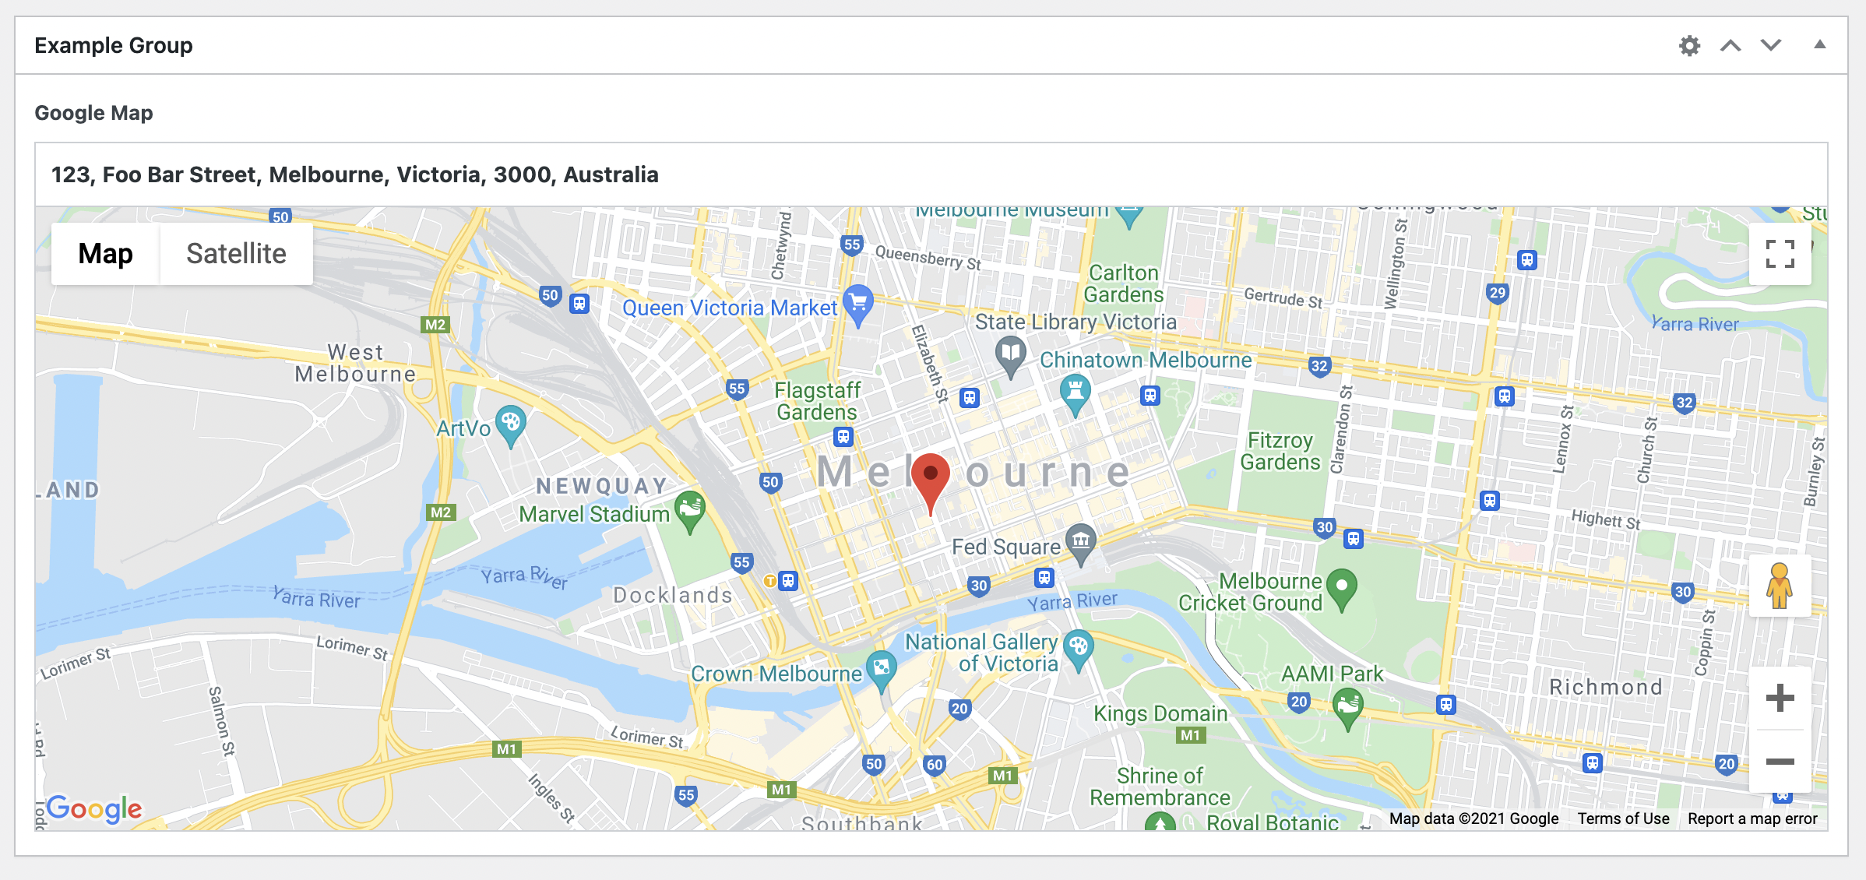The height and width of the screenshot is (880, 1866).
Task: Click Report a map error link
Action: pos(1752,818)
